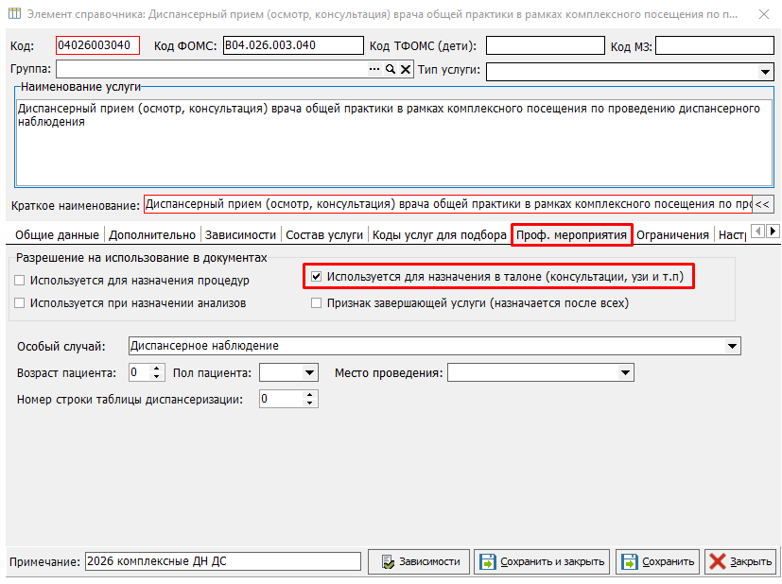Select the Коды услуг для подбора tab

click(x=440, y=235)
